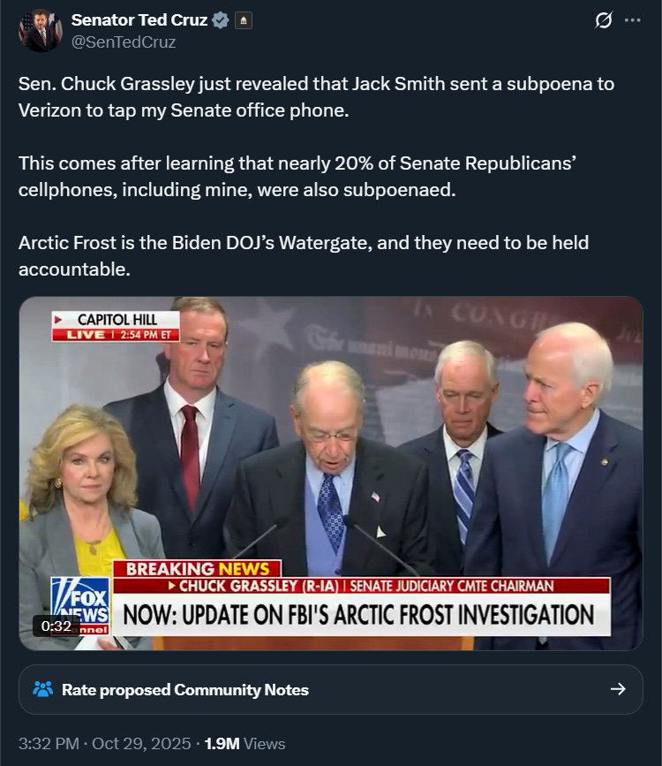662x766 pixels.
Task: Click the Fox News logo in video
Action: [80, 607]
